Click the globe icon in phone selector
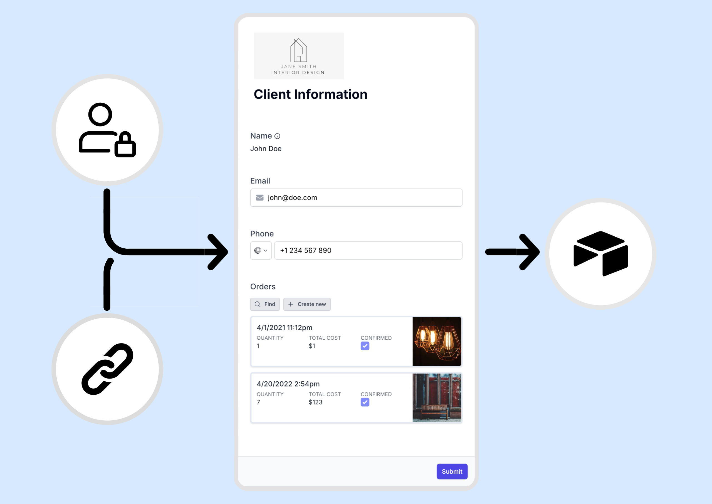 [258, 250]
